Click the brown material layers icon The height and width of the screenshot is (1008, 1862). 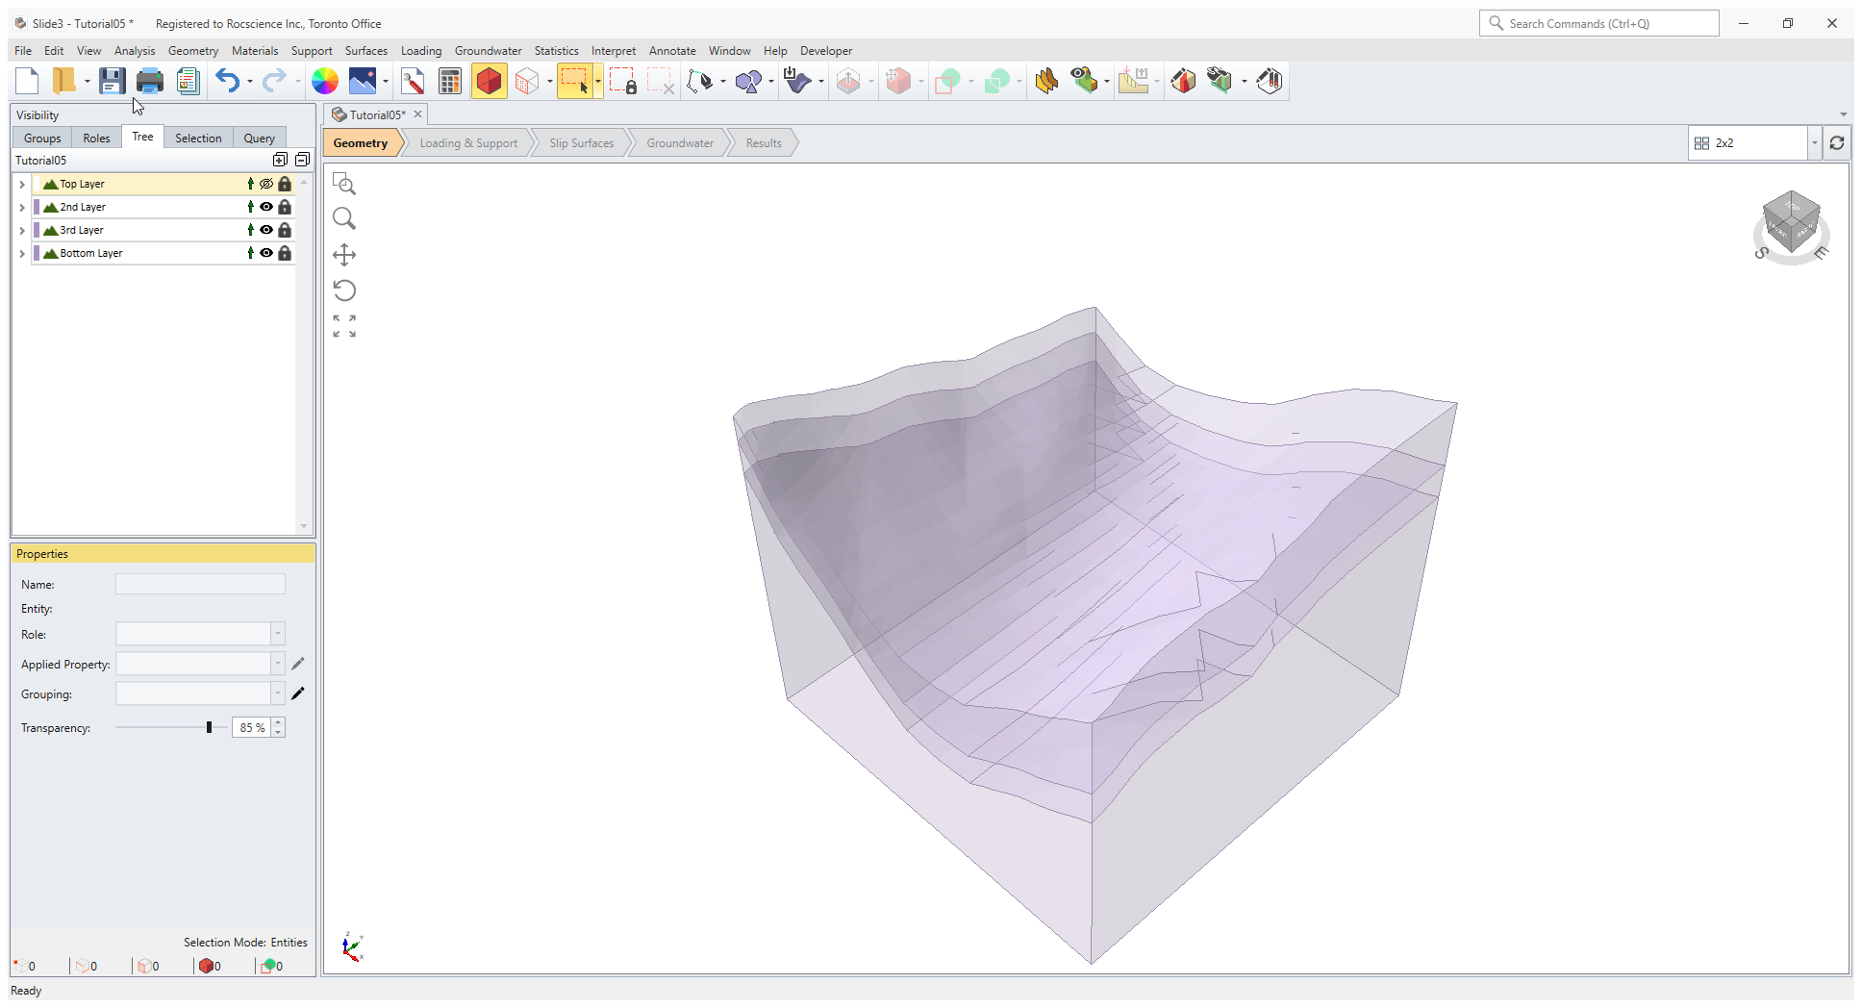tap(1046, 82)
